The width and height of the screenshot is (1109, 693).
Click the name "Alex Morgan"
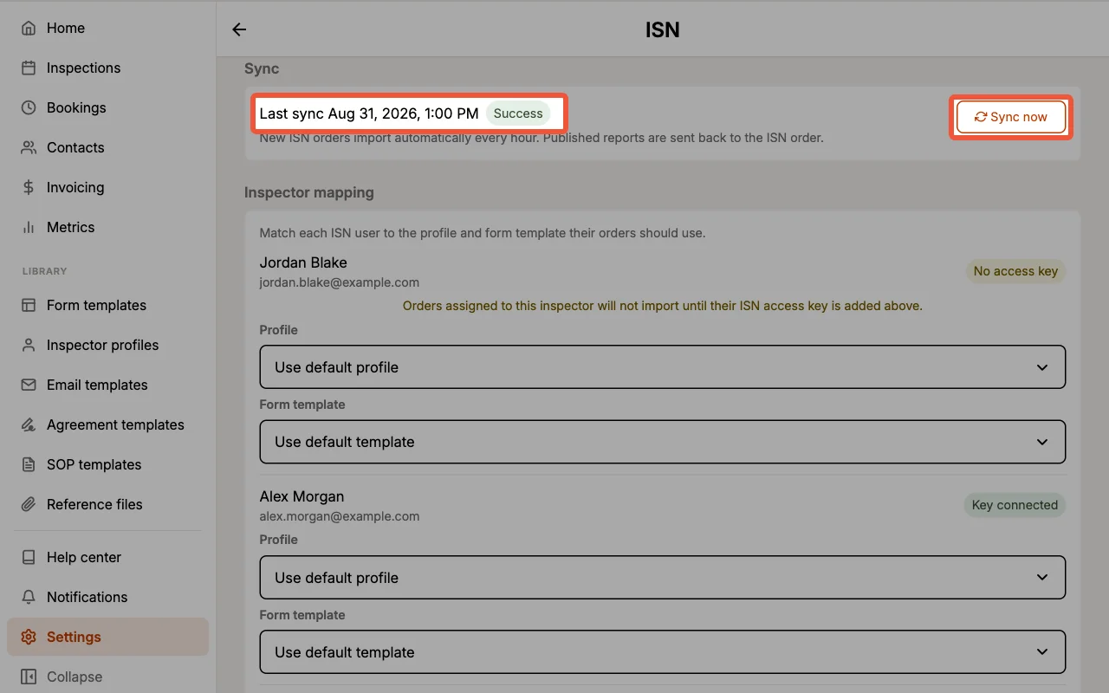pos(302,496)
